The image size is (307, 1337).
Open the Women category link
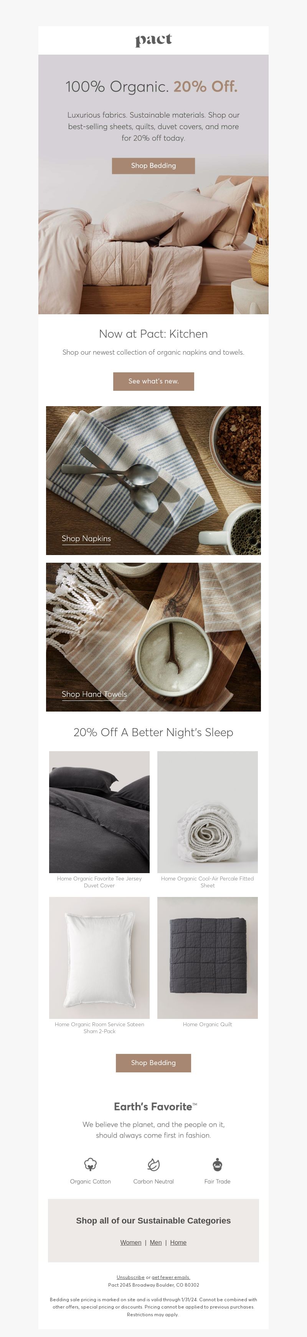[131, 1242]
